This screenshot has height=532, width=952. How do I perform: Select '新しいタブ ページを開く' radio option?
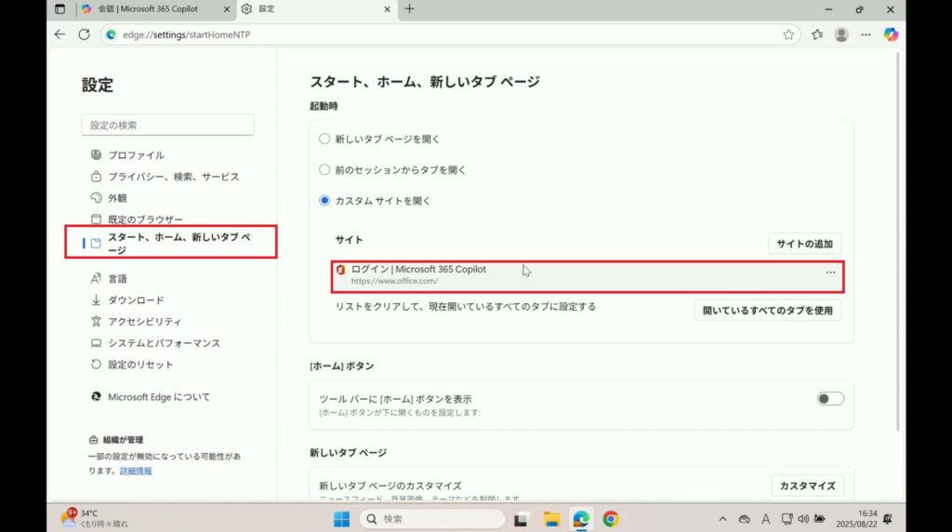tap(324, 139)
